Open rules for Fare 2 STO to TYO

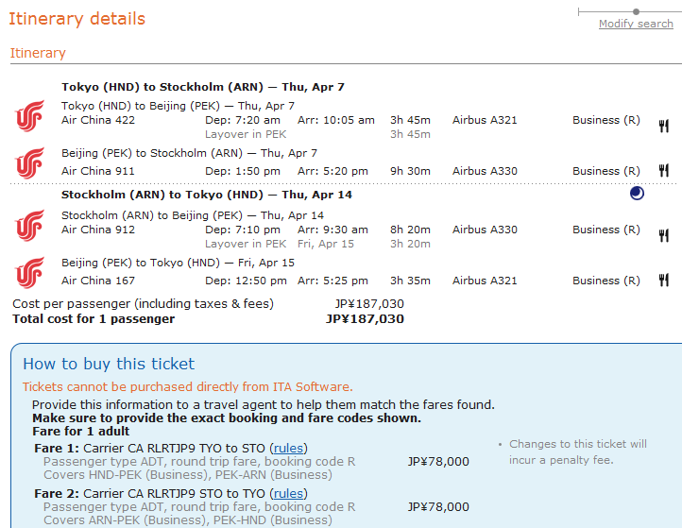point(289,493)
